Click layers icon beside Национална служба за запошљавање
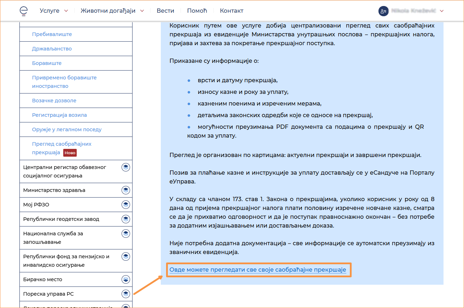This screenshot has height=308, width=464. (126, 234)
